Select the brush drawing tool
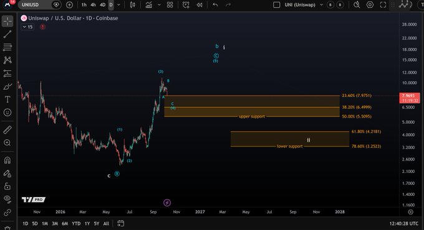 [x=7, y=86]
